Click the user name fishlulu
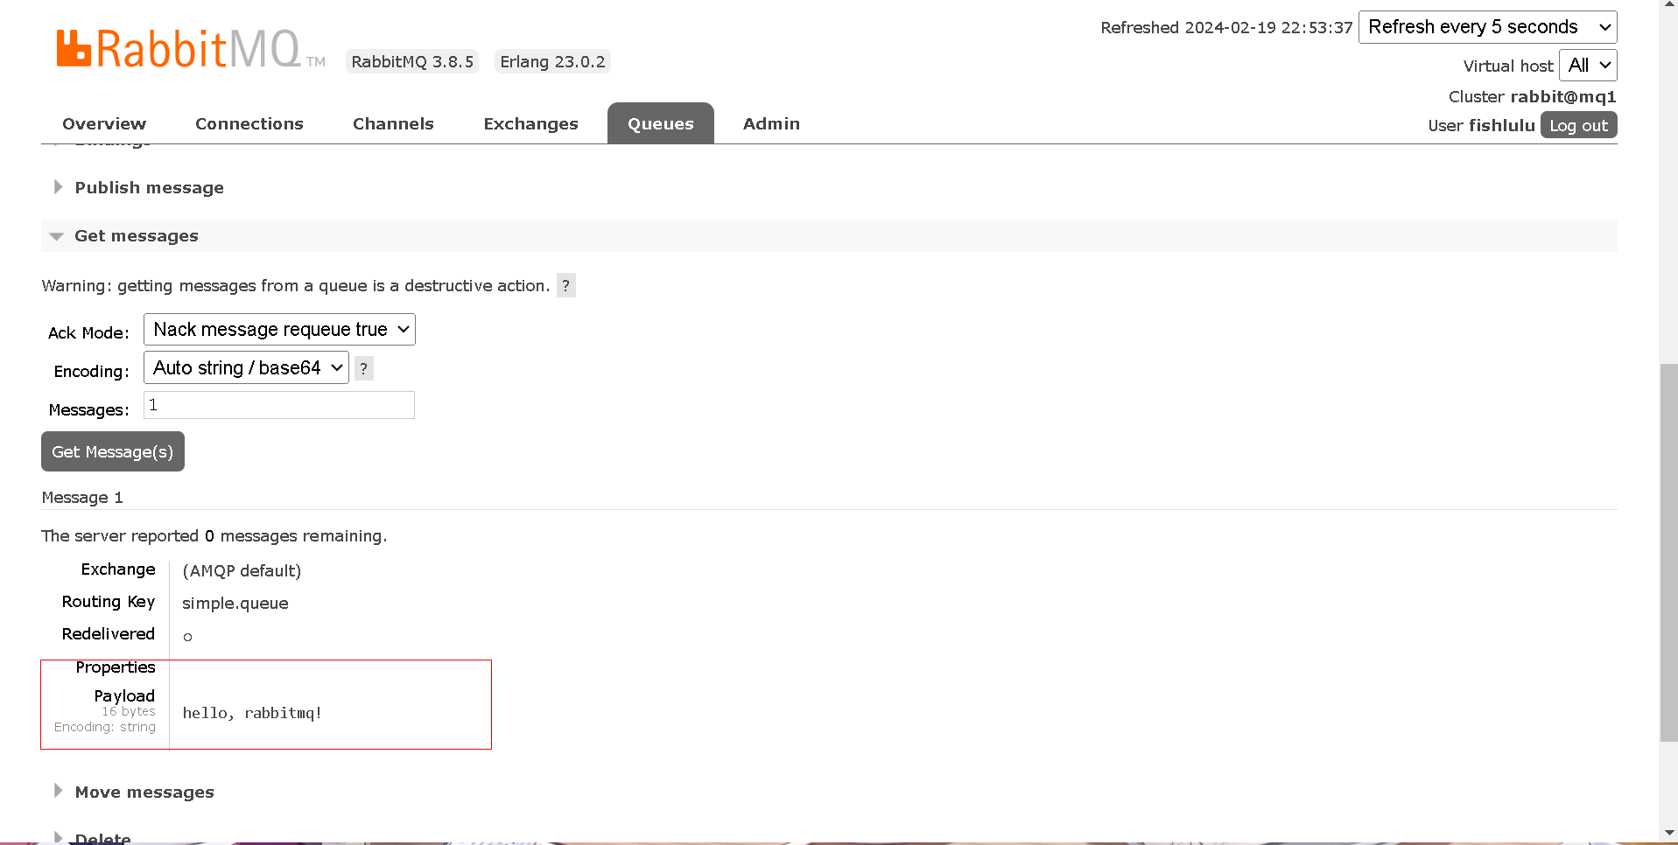This screenshot has height=845, width=1678. 1501,126
